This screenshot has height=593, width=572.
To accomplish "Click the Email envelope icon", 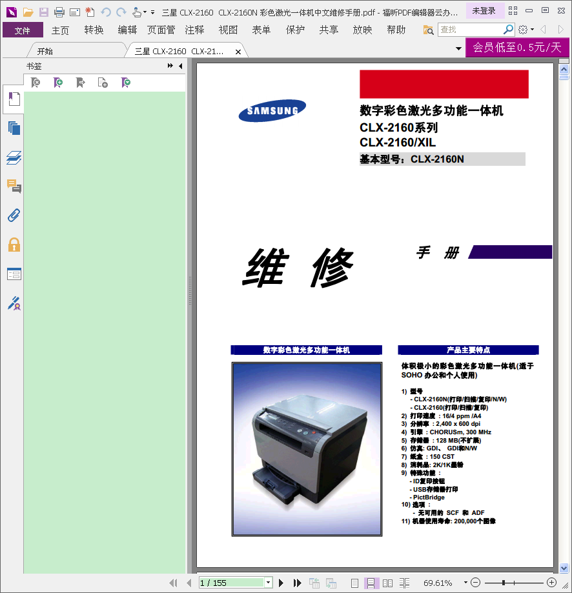I will 75,12.
